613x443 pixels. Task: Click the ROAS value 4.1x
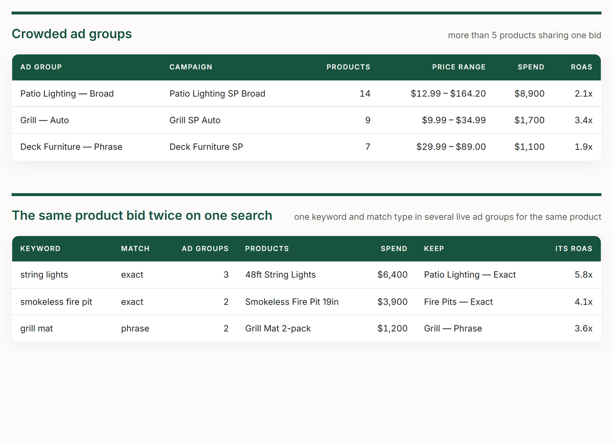tap(583, 302)
